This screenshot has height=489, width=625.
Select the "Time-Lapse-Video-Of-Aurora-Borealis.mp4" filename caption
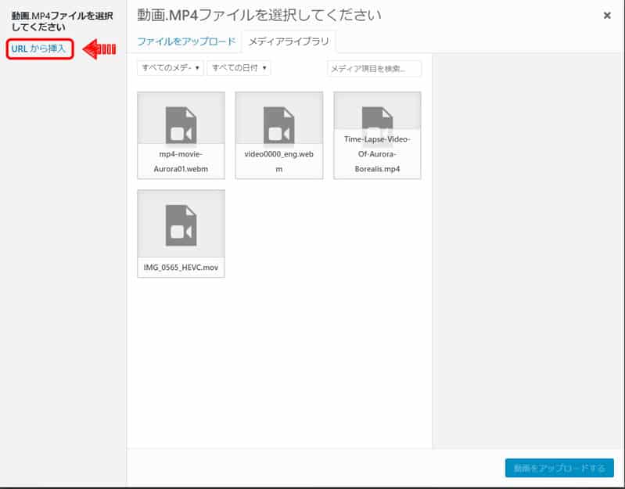coord(377,153)
